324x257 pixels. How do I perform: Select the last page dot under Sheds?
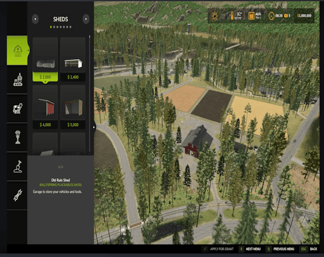coord(70,27)
